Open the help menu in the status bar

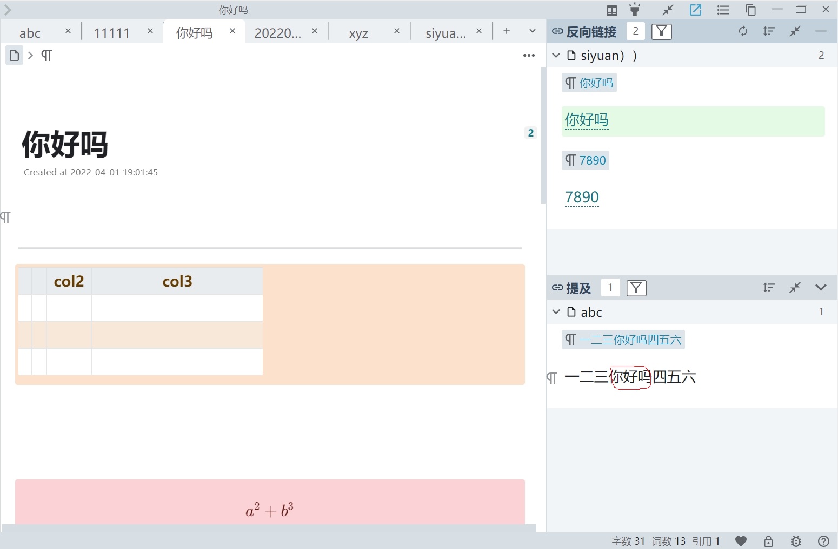(823, 541)
